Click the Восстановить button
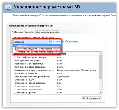The image size is (119, 110). 92,98
